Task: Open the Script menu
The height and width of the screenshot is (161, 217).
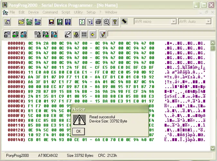Action: pyautogui.click(x=66, y=12)
